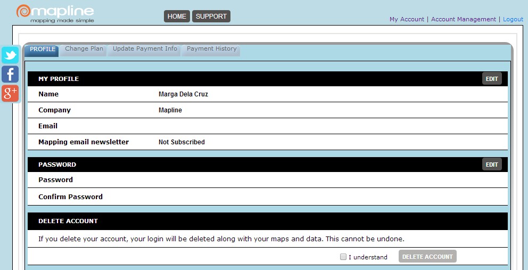This screenshot has height=270, width=528.
Task: Click the Password row label
Action: (55, 180)
